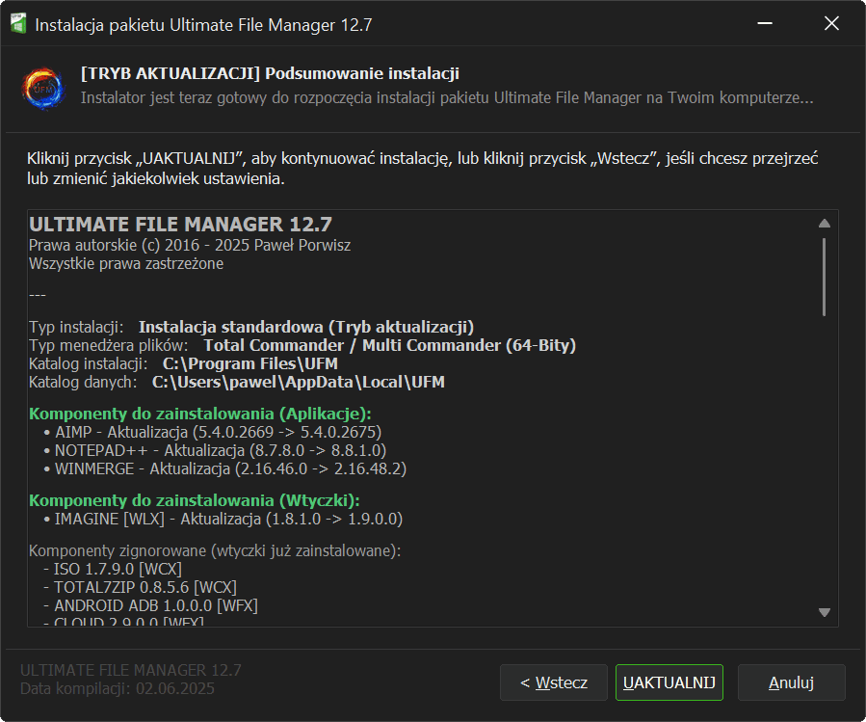Viewport: 866px width, 722px height.
Task: Click the data path C:\Users\pawel\AppData\Local\UFM
Action: click(299, 382)
